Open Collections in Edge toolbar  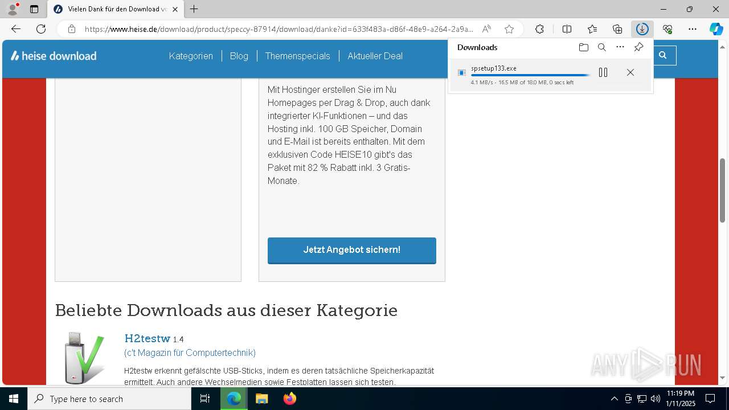pos(617,29)
